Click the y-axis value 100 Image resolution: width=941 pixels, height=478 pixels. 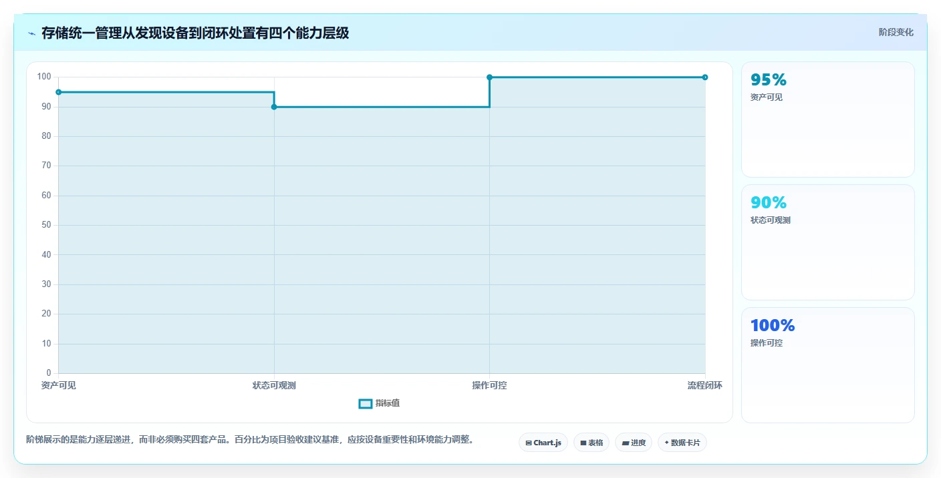(45, 77)
